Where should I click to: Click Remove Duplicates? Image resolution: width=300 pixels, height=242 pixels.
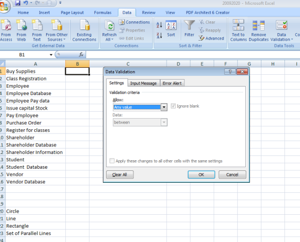(258, 30)
